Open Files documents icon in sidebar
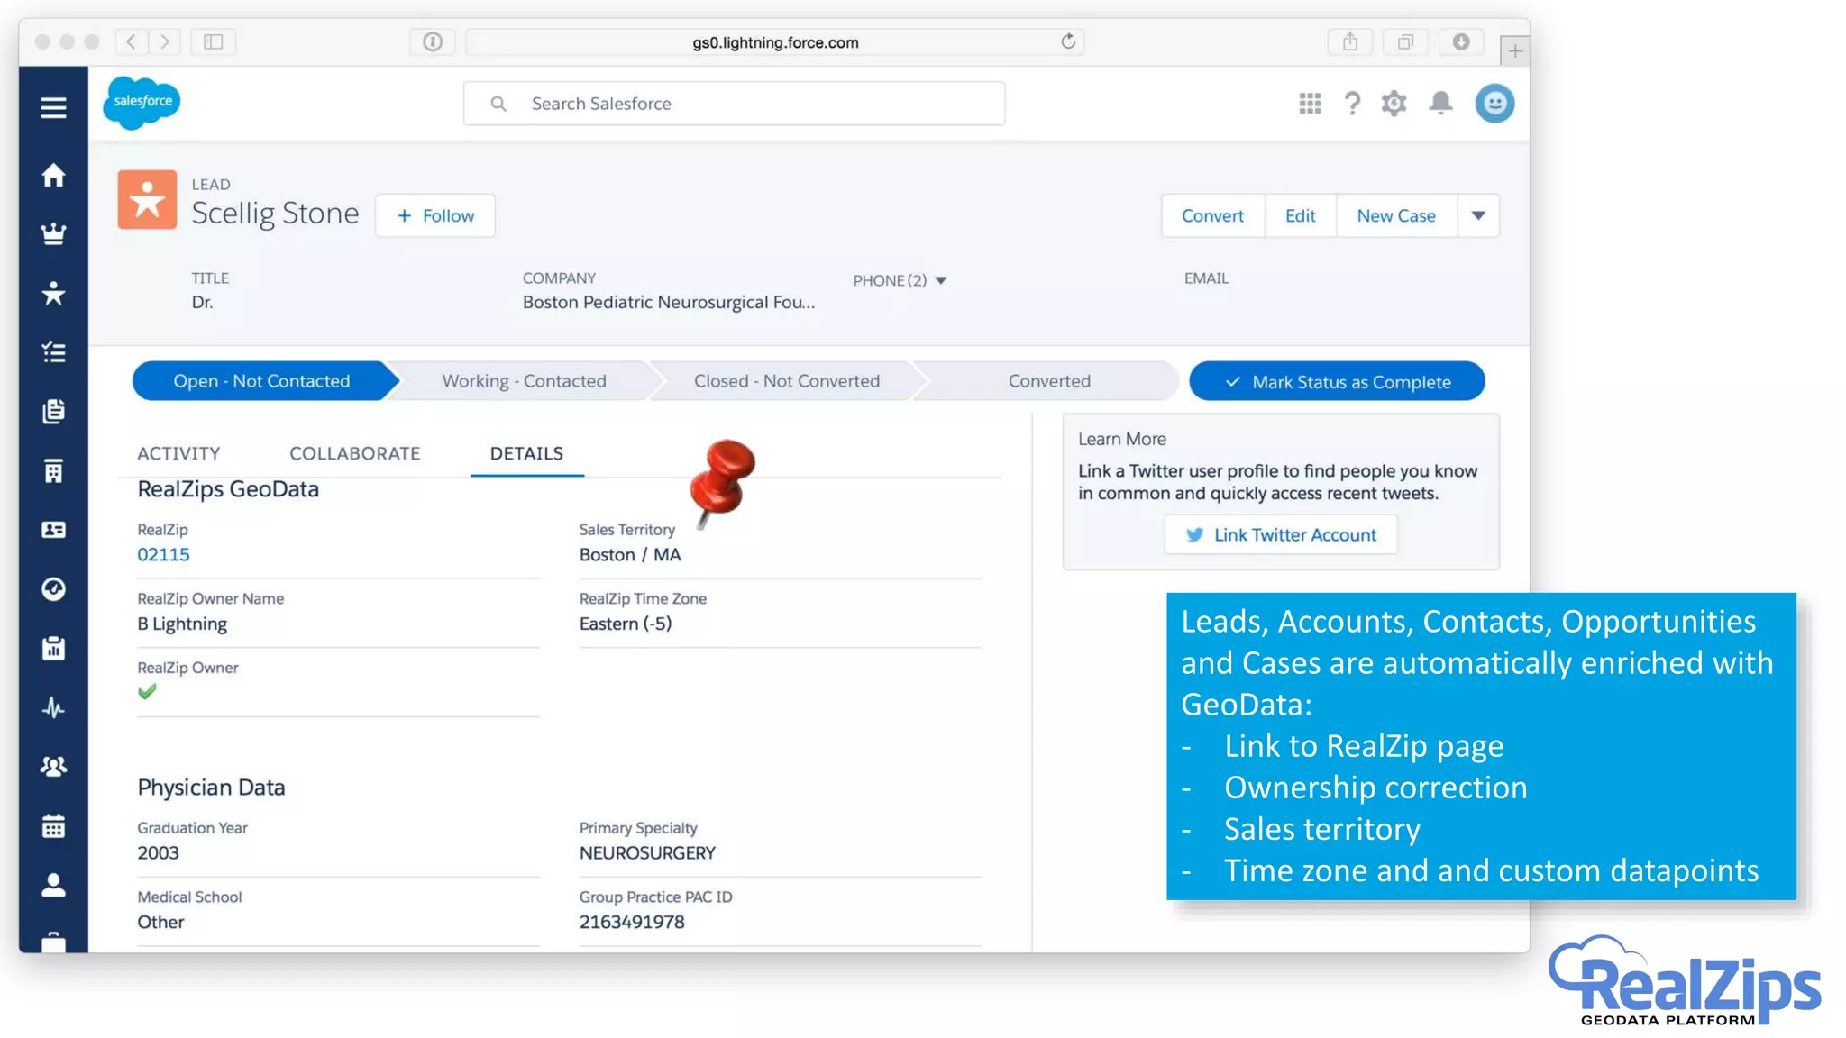1846x1038 pixels. click(53, 411)
